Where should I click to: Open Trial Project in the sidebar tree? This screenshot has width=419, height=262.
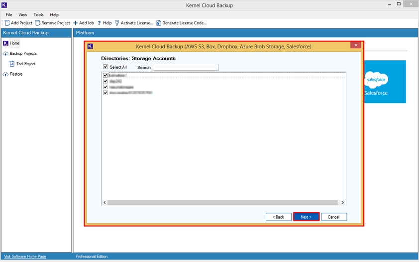point(26,64)
